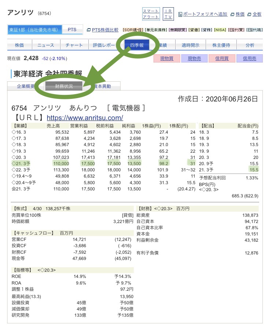Viewport: 265px width, 327px height.
Task: Click the 時価総額 value 3,221億円
Action: pyautogui.click(x=123, y=222)
